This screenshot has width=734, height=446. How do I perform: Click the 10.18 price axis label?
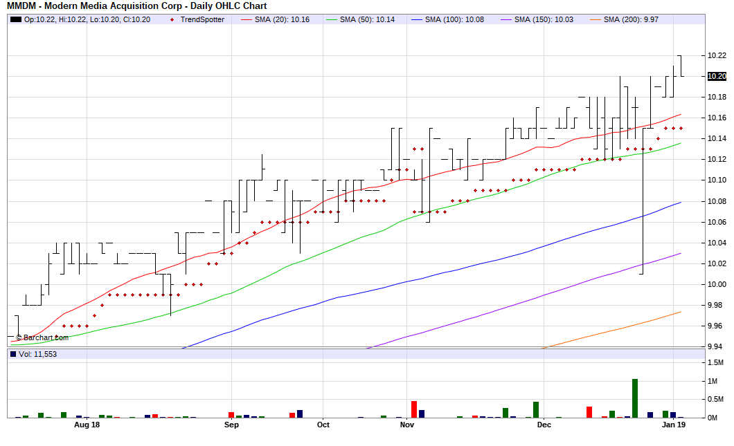pyautogui.click(x=716, y=97)
